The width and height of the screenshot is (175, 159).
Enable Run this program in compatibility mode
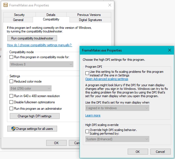[x=11, y=57]
